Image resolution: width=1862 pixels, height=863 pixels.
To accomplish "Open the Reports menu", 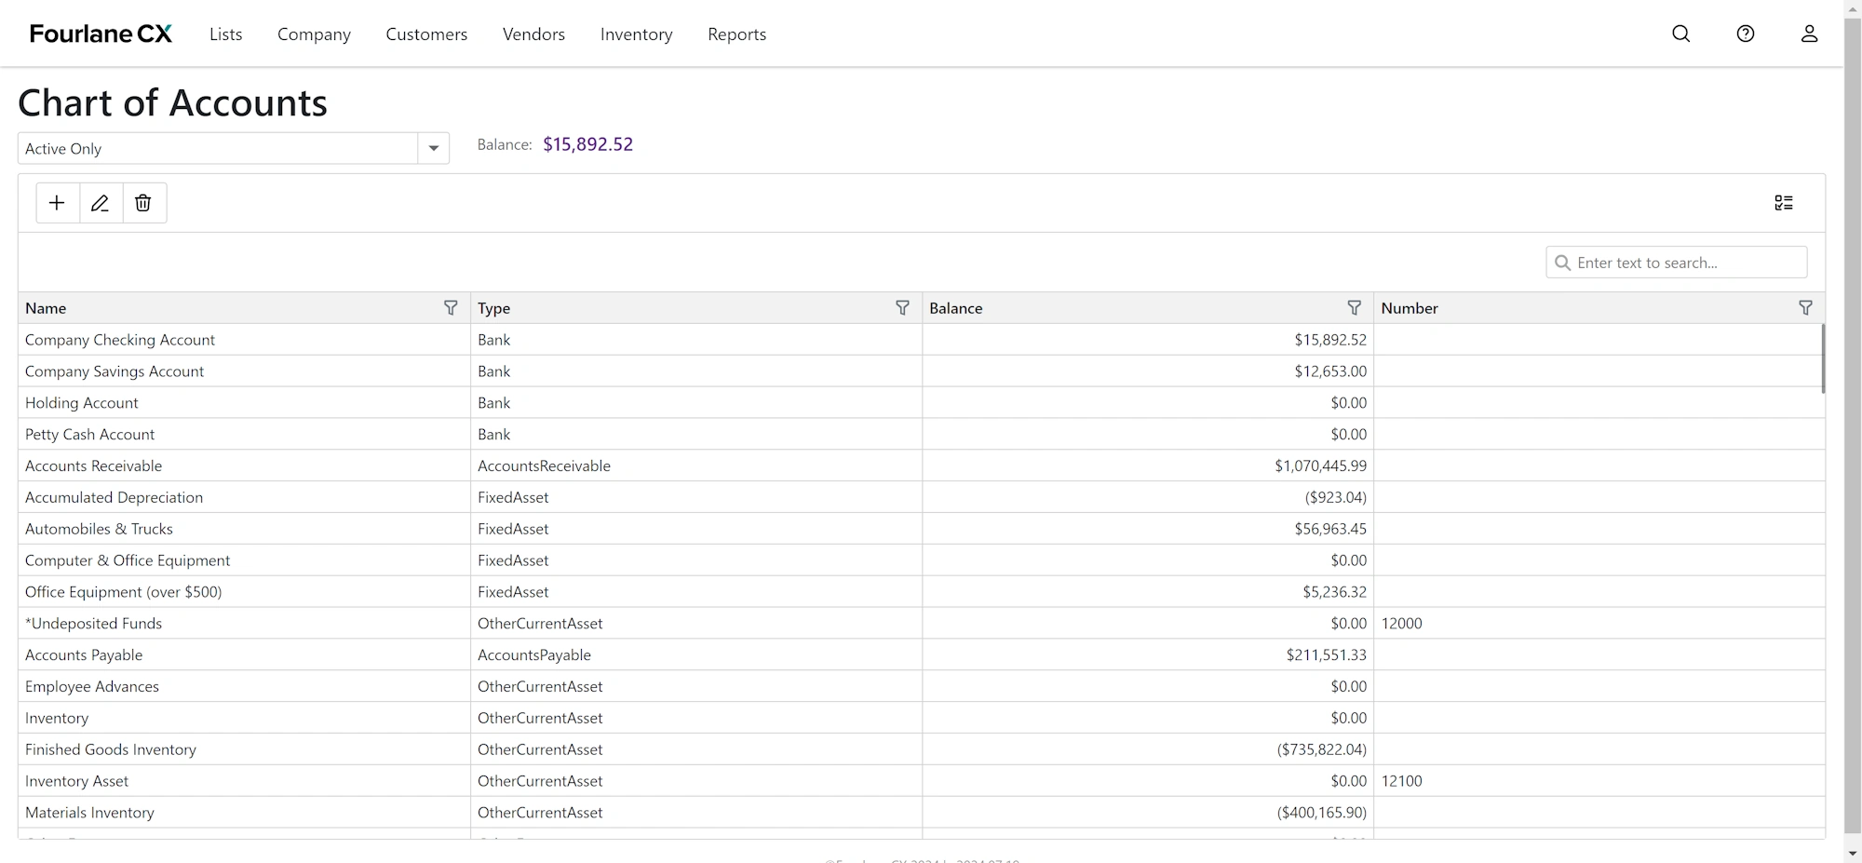I will tap(736, 34).
